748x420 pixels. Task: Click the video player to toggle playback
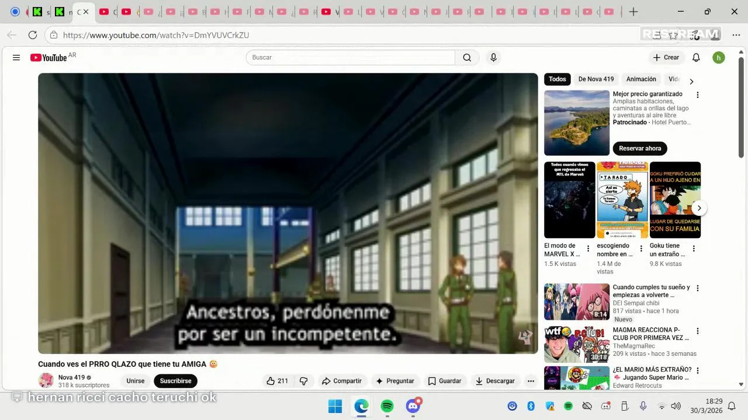(288, 213)
